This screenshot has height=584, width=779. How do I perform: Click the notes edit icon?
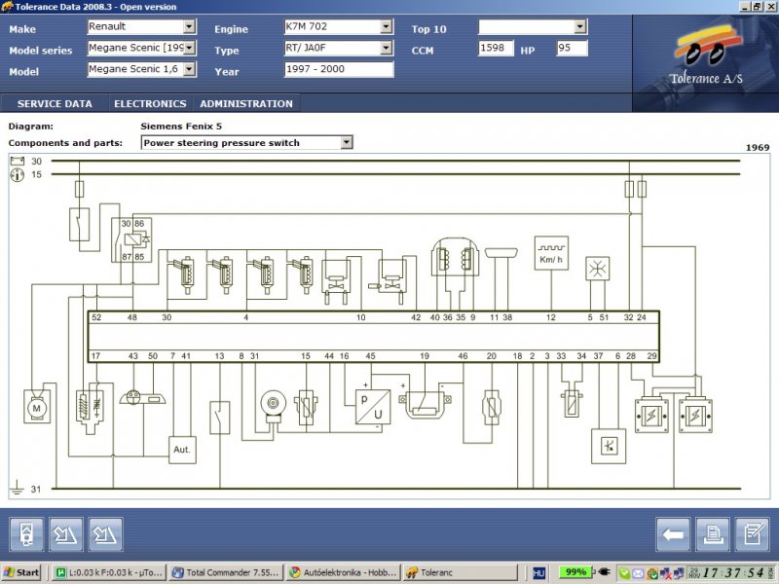point(753,534)
